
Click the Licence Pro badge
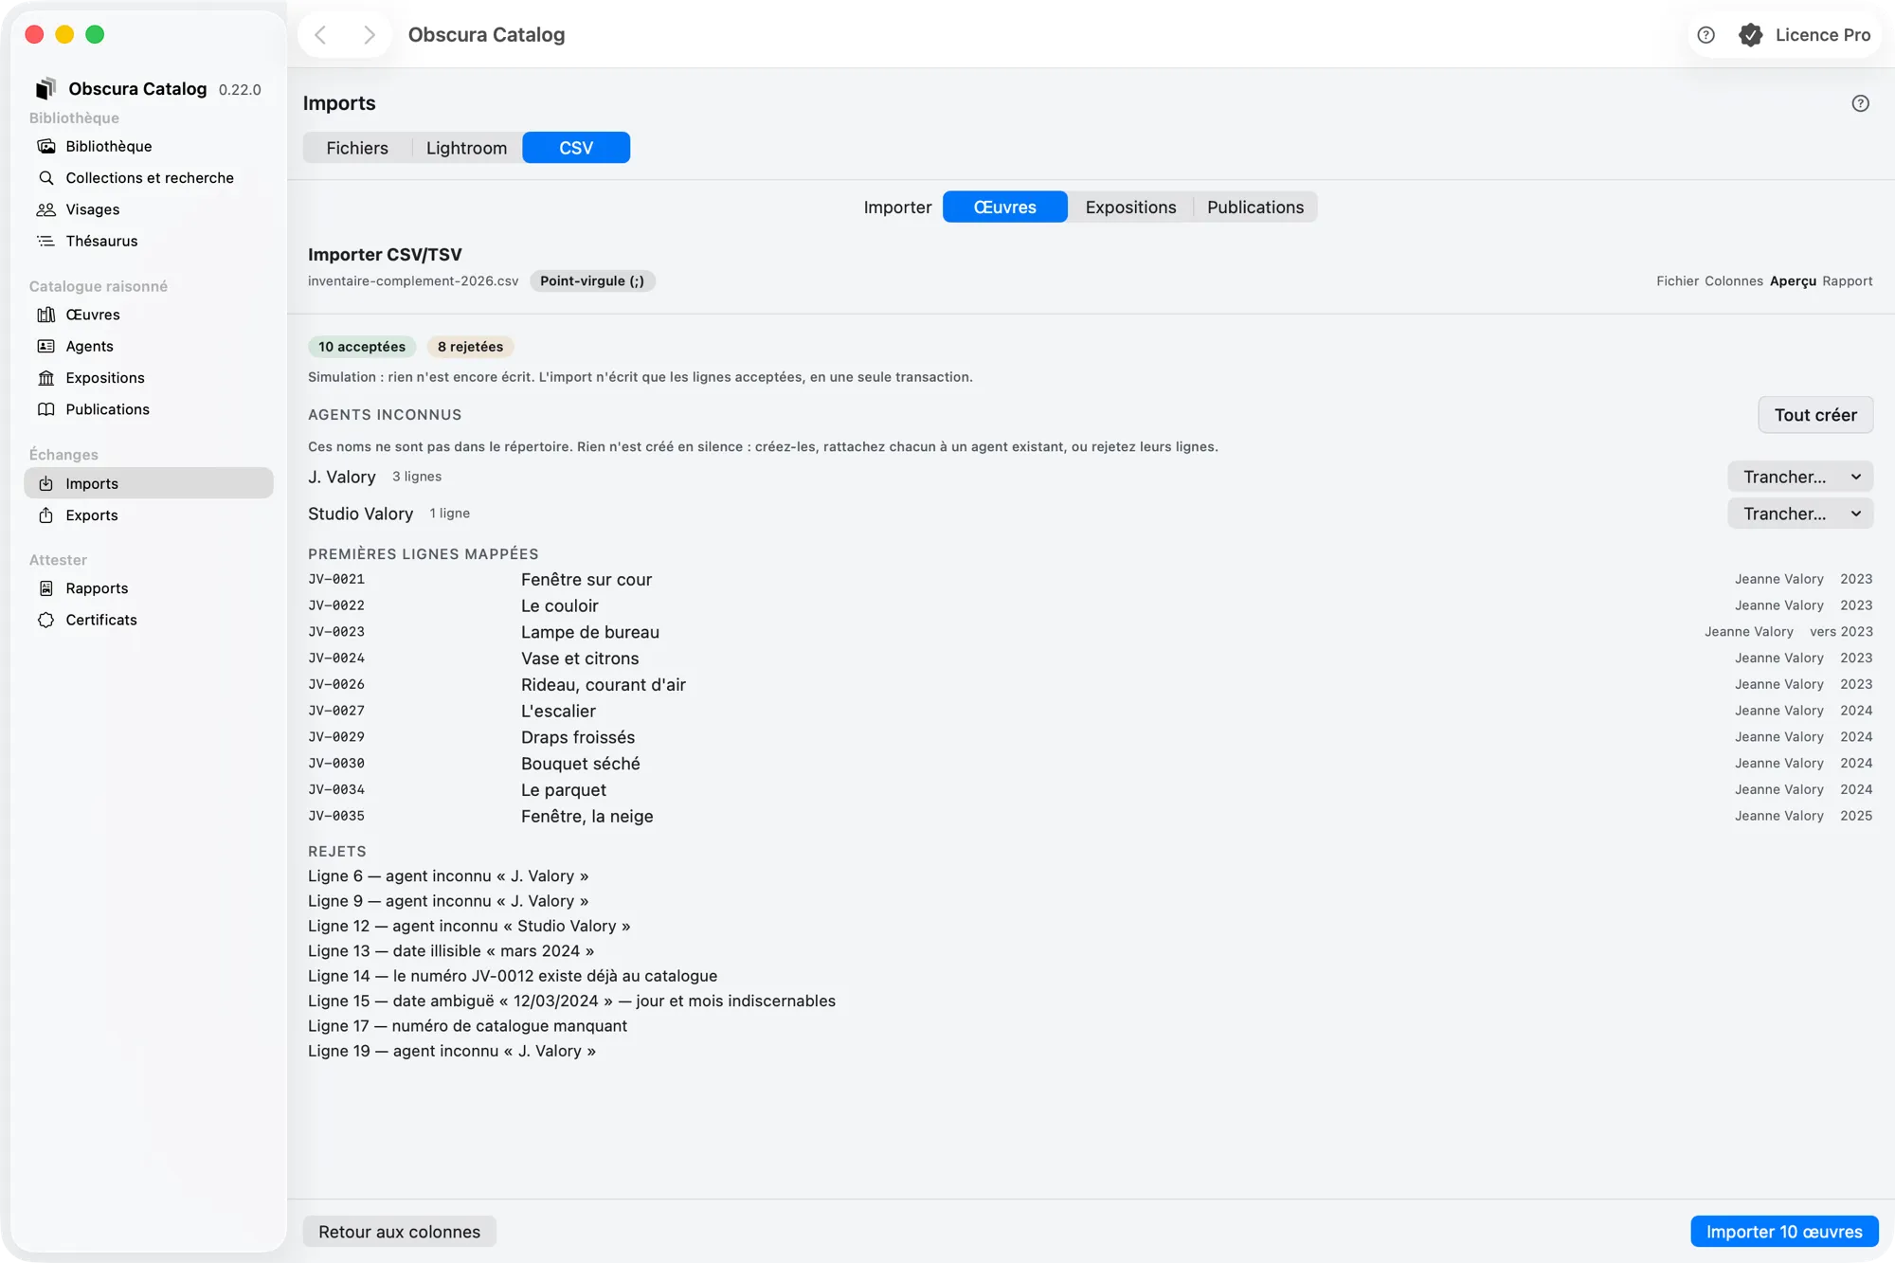tap(1804, 35)
